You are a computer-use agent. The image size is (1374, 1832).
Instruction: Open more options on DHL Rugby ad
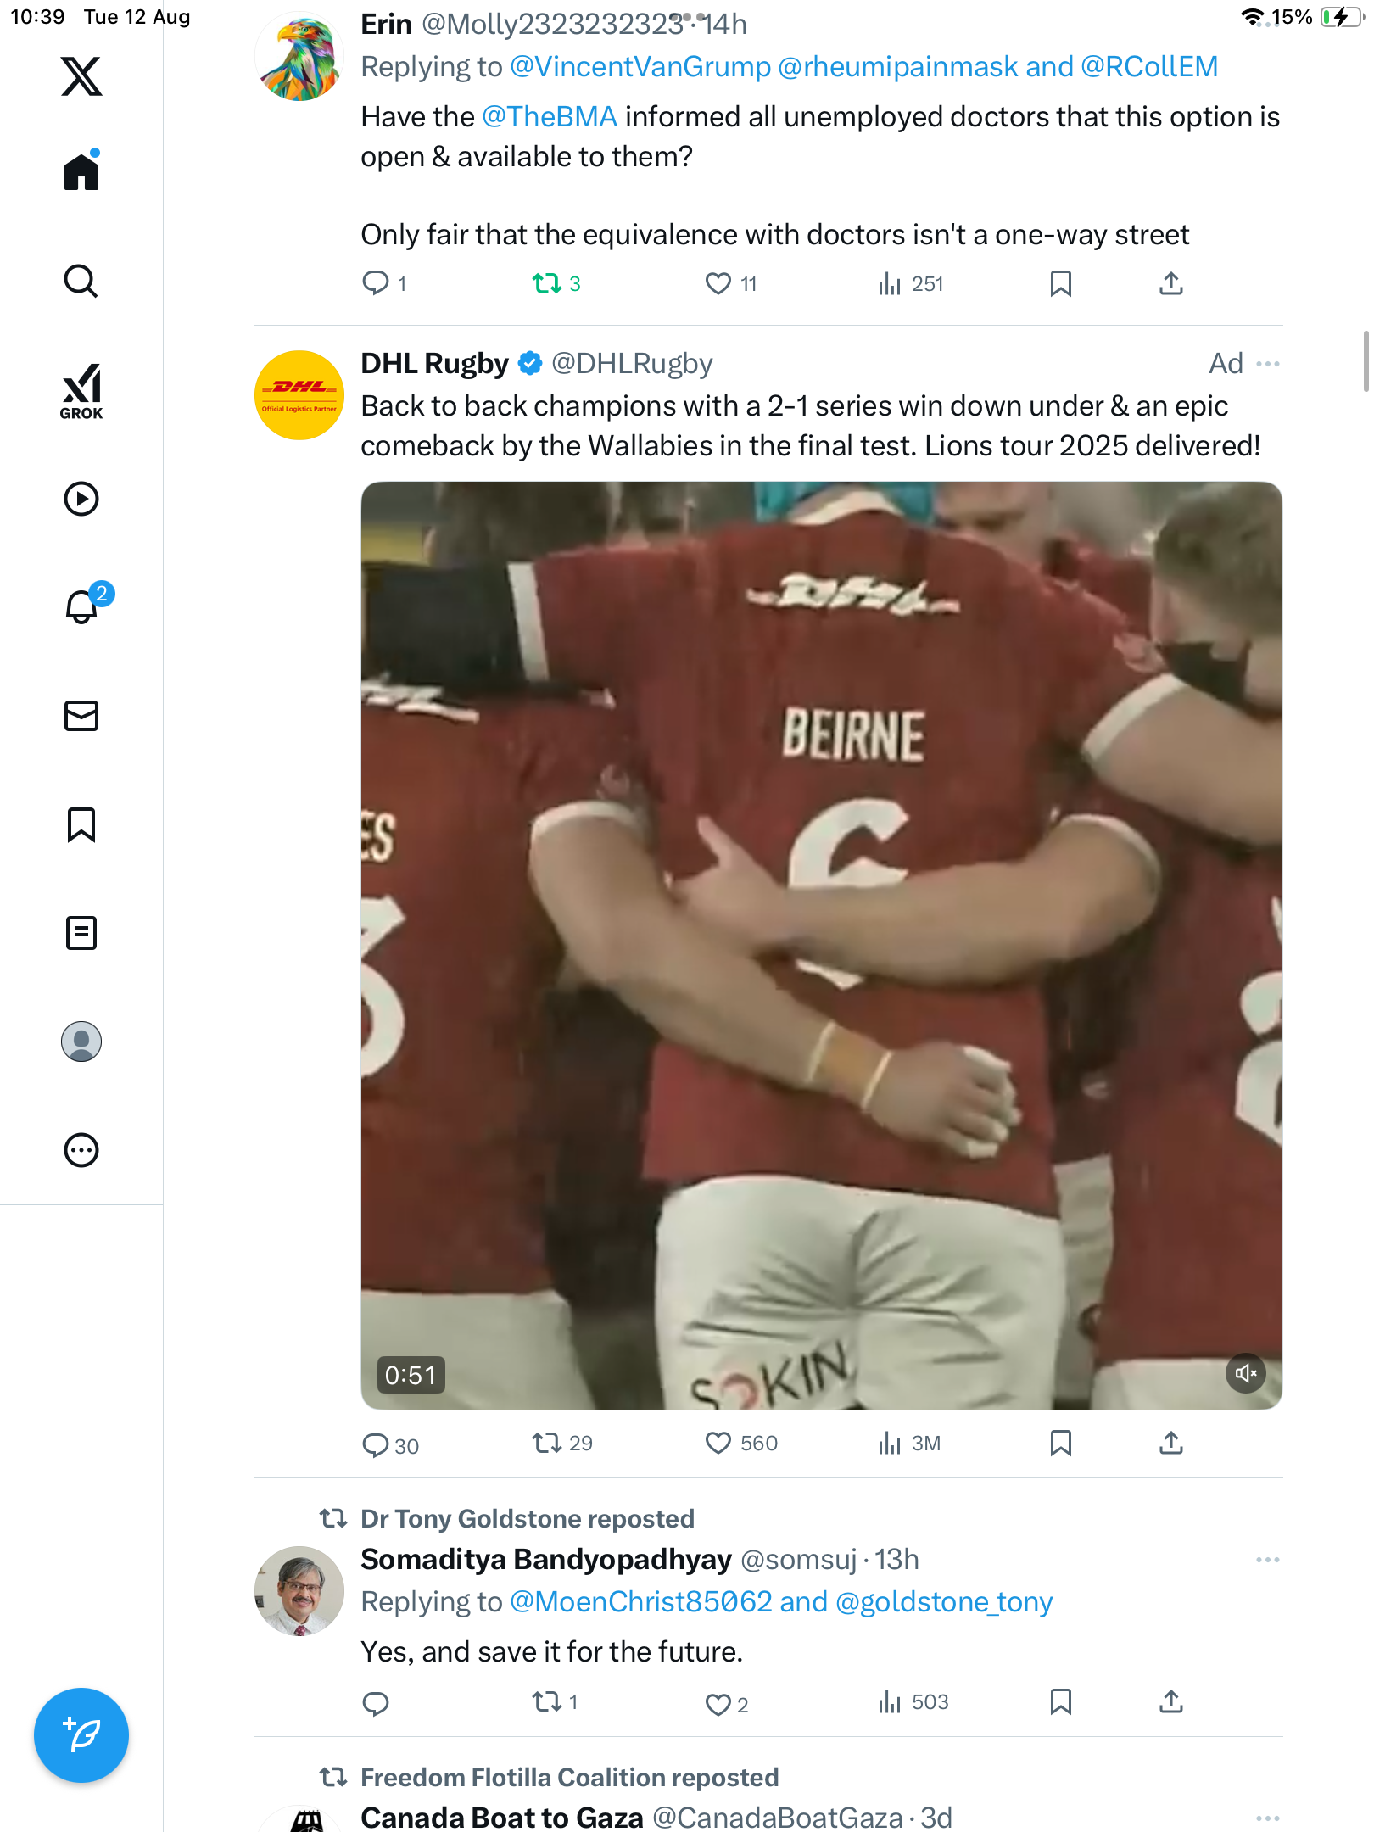[x=1268, y=364]
